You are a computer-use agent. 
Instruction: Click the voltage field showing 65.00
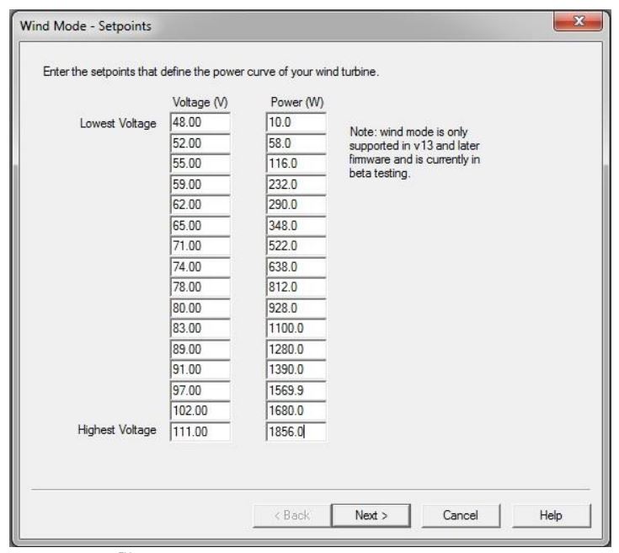(200, 227)
